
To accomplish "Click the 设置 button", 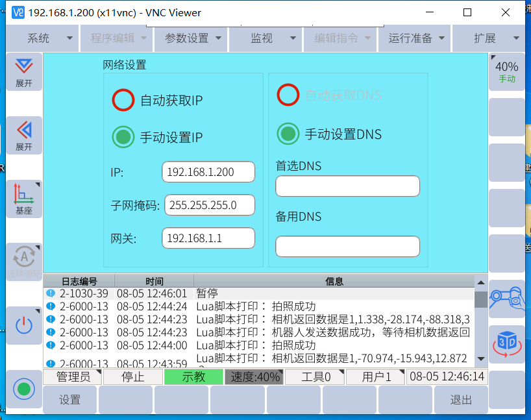I will click(70, 400).
